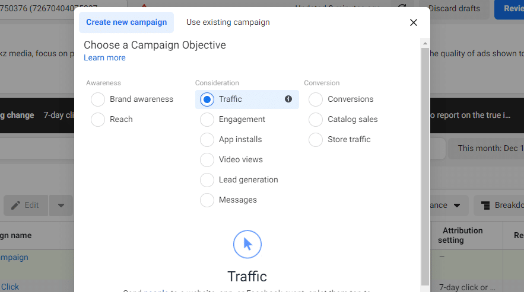Click the Breakdown columns icon
The width and height of the screenshot is (524, 292).
pos(485,206)
